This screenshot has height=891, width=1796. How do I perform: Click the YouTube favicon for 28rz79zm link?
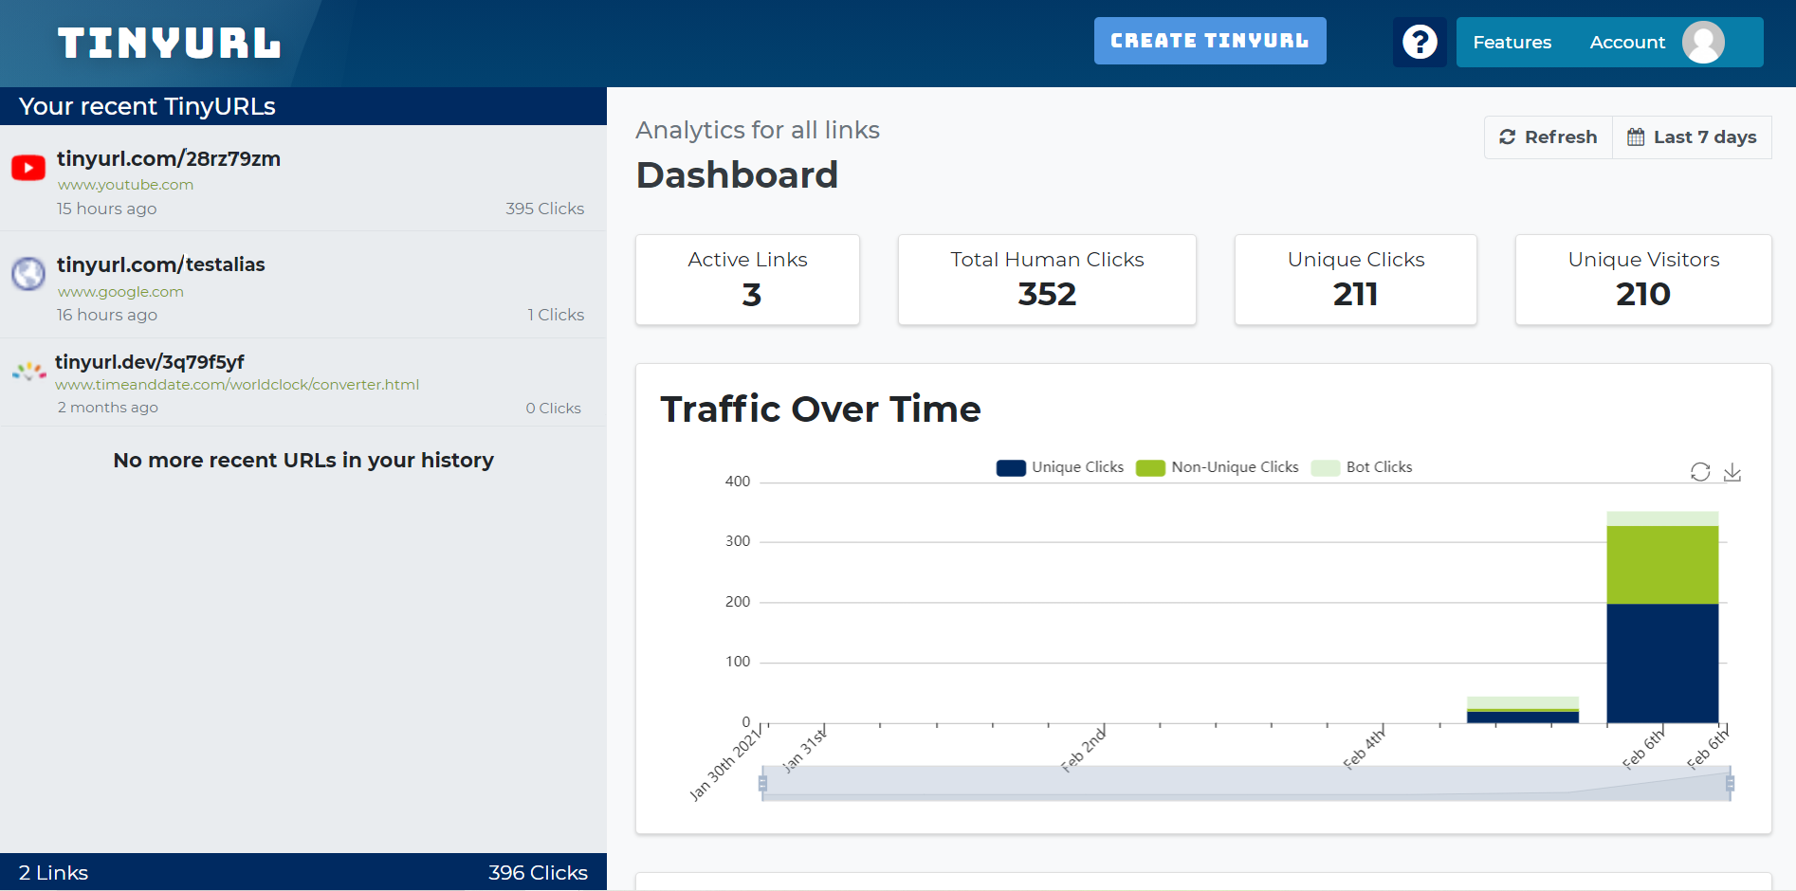point(28,169)
